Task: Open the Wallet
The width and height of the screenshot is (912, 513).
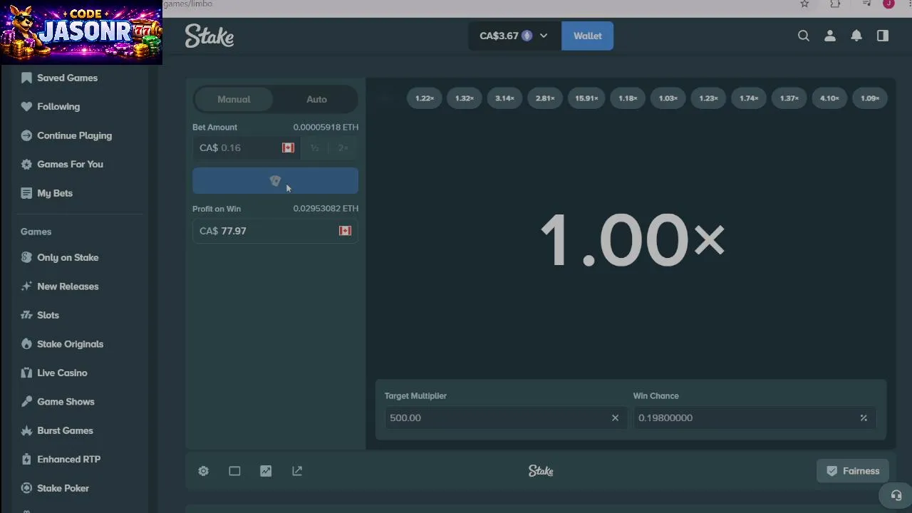Action: pyautogui.click(x=588, y=36)
